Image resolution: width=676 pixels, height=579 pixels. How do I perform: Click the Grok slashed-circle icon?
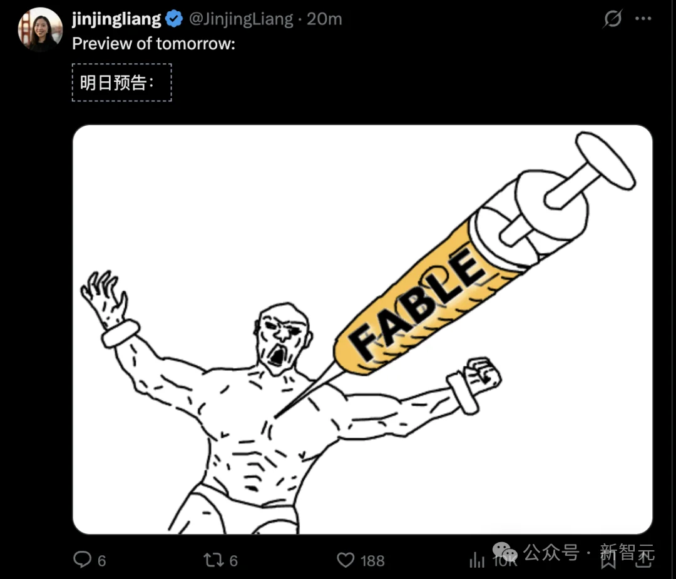(x=613, y=19)
